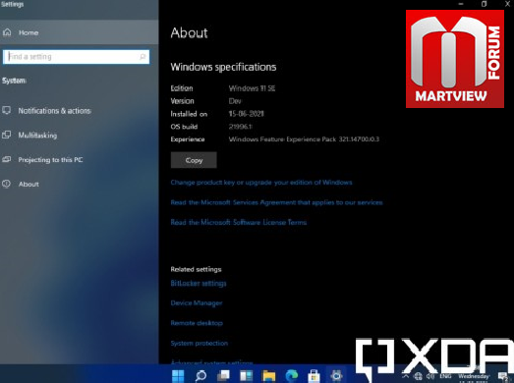
Task: Launch Microsoft Edge from the taskbar
Action: 291,376
